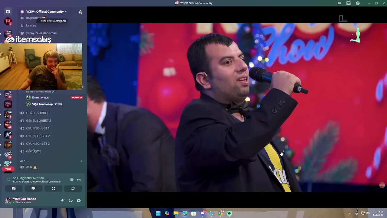Viewport: 387px width, 218px height.
Task: Jump to YENİ OKUNMAMIŞLAR unread messages
Action: point(51,21)
